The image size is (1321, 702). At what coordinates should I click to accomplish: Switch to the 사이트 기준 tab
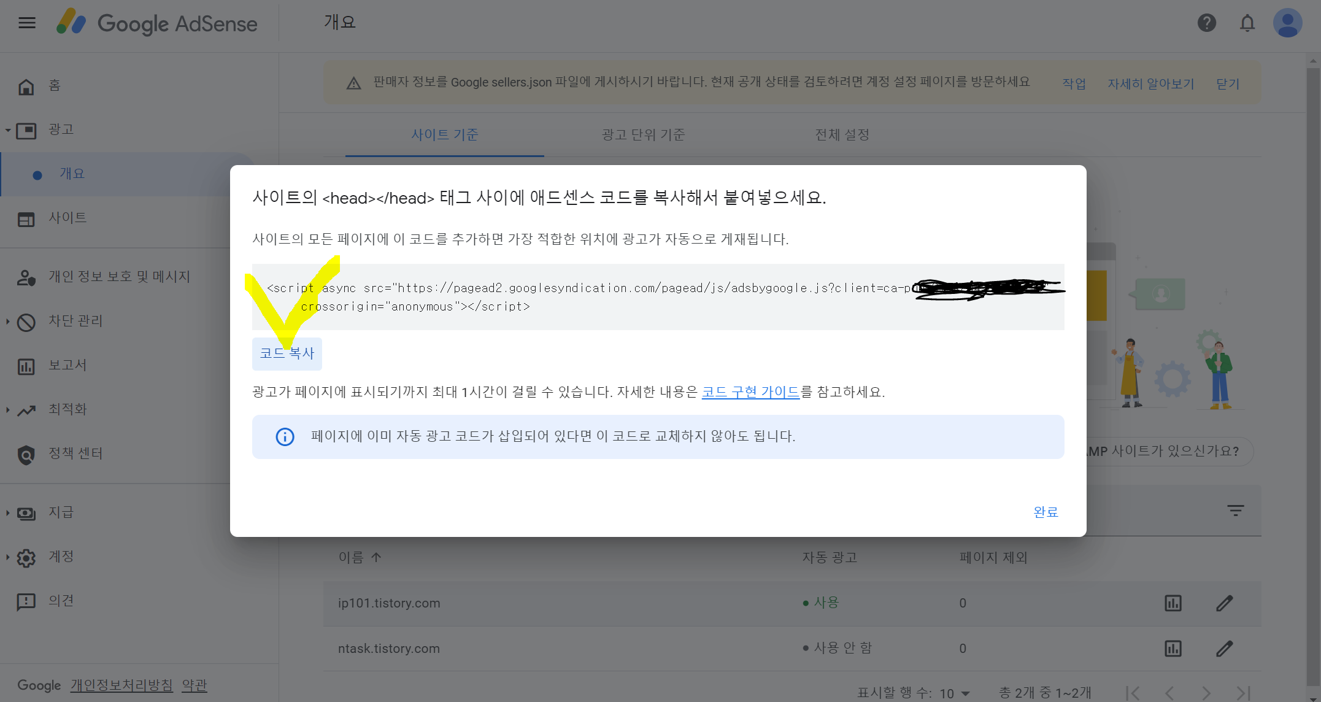[x=444, y=134]
